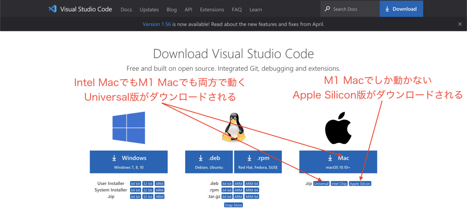Open the Updates navigation item
The height and width of the screenshot is (219, 467).
pyautogui.click(x=149, y=9)
